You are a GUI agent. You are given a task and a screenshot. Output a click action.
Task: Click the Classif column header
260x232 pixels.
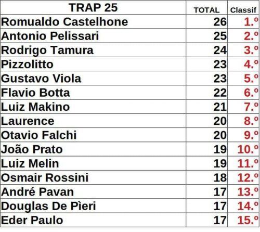[x=243, y=7]
